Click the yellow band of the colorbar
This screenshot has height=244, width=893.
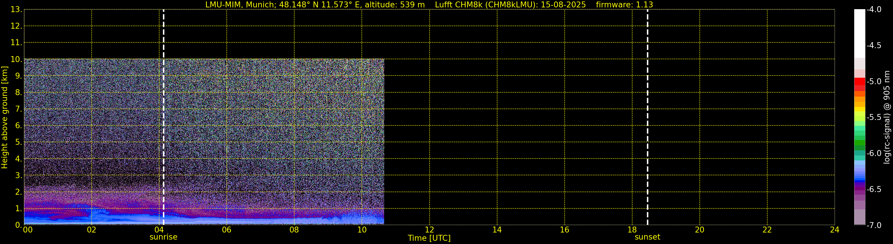click(x=859, y=110)
